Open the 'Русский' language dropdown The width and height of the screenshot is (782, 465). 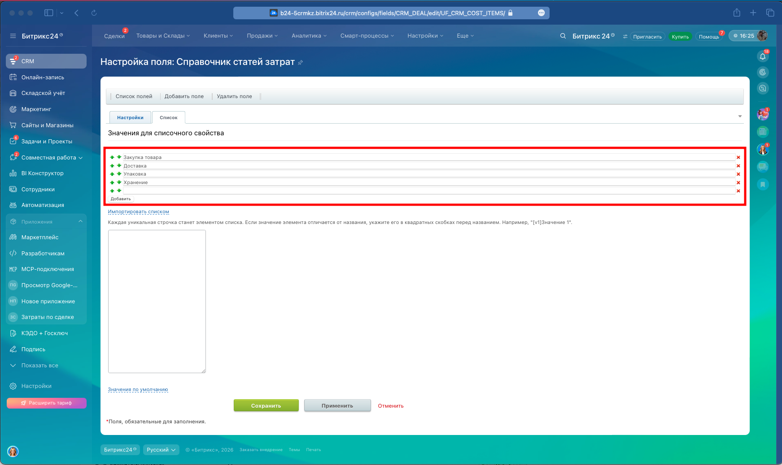[161, 450]
